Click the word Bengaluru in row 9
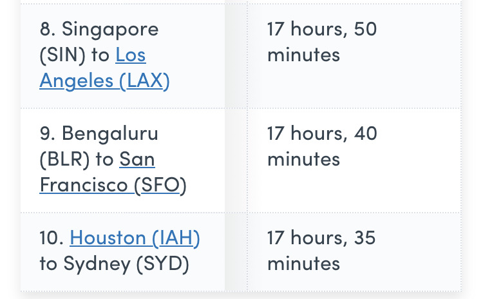 pos(110,133)
